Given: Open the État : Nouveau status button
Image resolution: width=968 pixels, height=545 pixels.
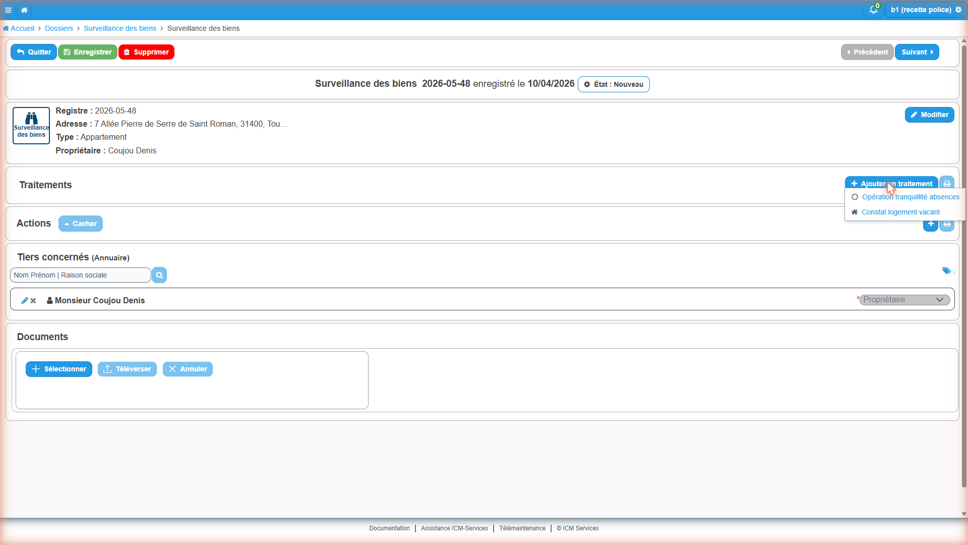Looking at the screenshot, I should point(614,84).
